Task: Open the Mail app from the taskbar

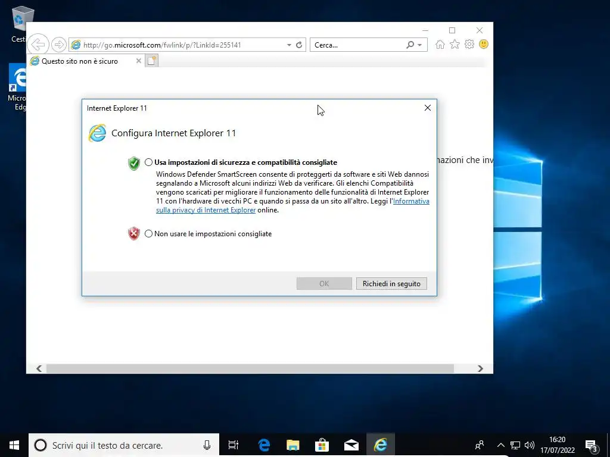Action: 351,445
